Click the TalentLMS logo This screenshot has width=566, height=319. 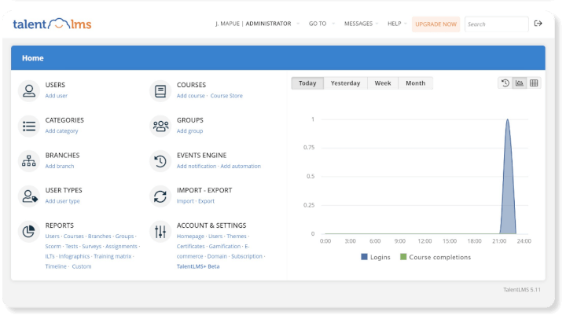(52, 24)
